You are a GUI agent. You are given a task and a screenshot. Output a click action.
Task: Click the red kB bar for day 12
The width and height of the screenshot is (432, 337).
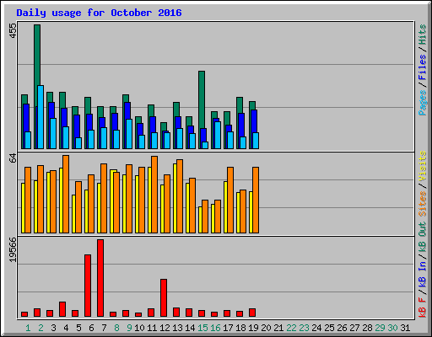click(164, 297)
